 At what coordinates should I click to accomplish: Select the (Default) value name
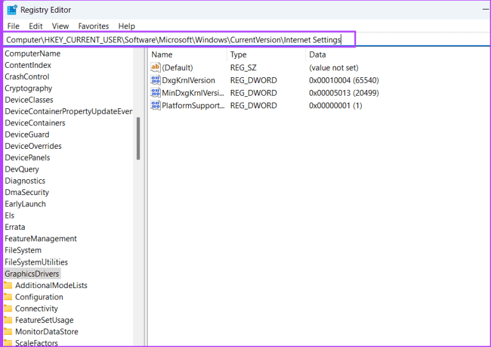coord(177,68)
